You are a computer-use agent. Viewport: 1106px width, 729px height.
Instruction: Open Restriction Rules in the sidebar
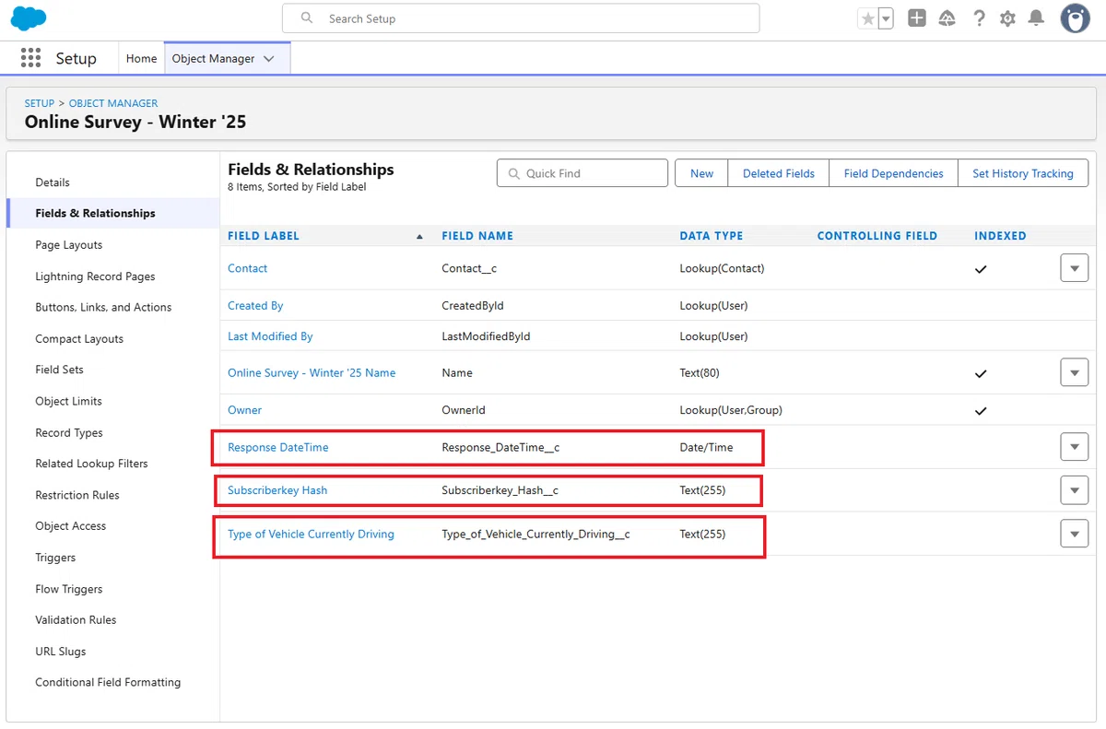click(x=77, y=495)
